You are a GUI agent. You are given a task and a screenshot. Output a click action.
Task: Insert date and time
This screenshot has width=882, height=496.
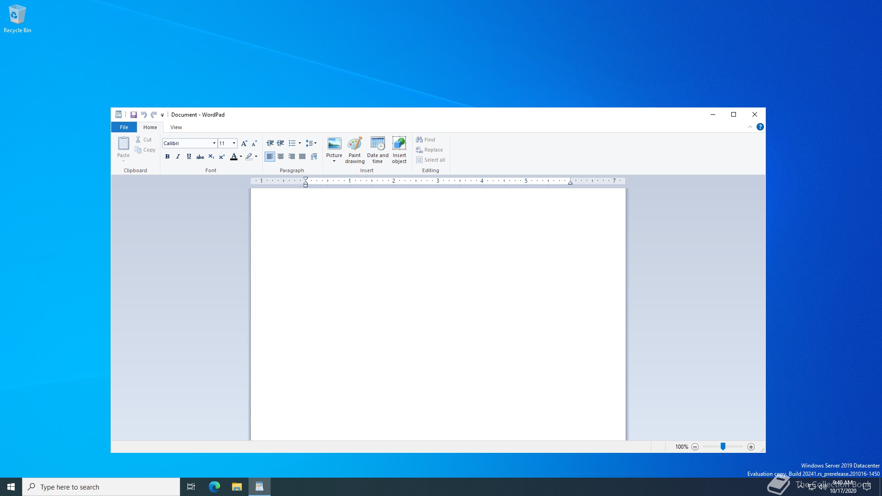pos(378,149)
